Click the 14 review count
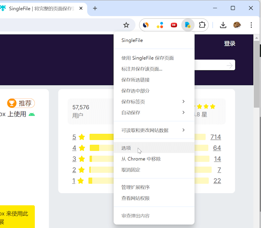The height and width of the screenshot is (228, 261). coord(217,159)
